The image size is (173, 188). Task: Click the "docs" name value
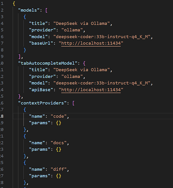59,143
